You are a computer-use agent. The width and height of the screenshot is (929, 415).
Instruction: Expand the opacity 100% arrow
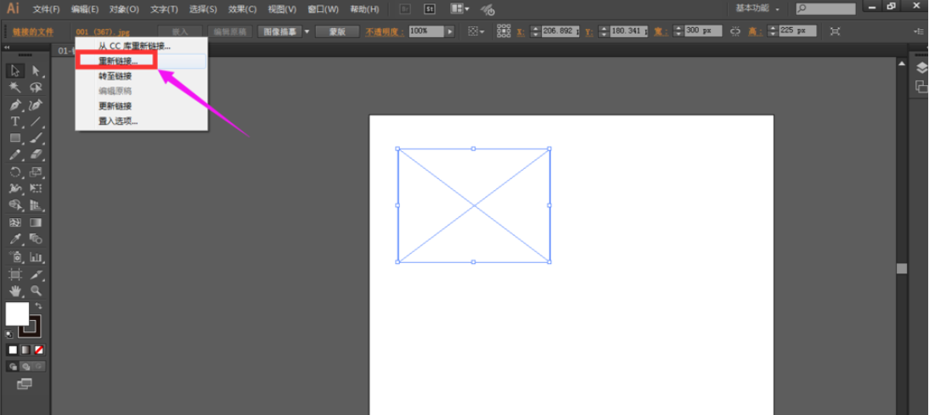point(449,31)
